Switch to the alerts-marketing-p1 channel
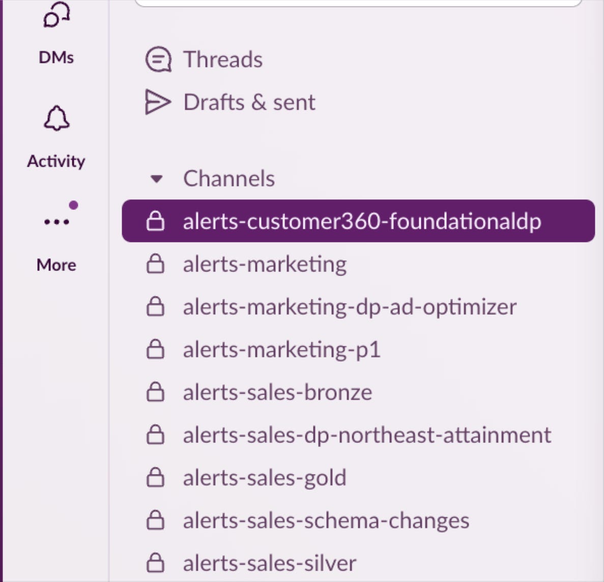 (x=281, y=350)
